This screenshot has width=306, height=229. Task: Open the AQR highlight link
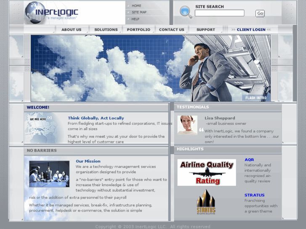(249, 160)
